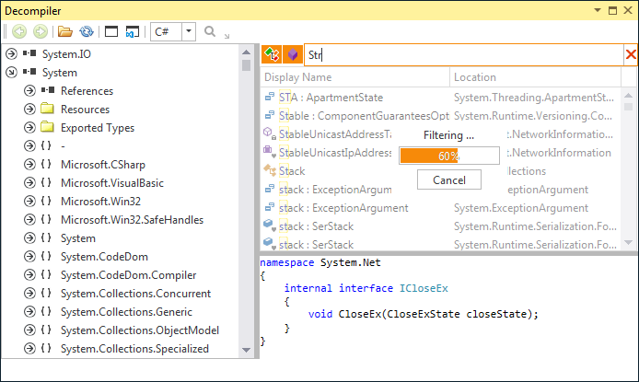Expand the System.CodeDom.Compiler namespace arrow
The image size is (639, 382).
(29, 275)
